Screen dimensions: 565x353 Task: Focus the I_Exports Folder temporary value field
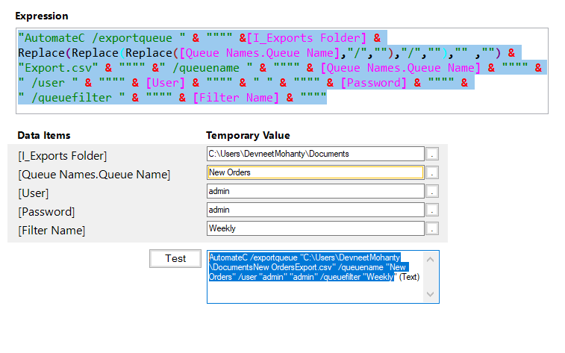[315, 154]
